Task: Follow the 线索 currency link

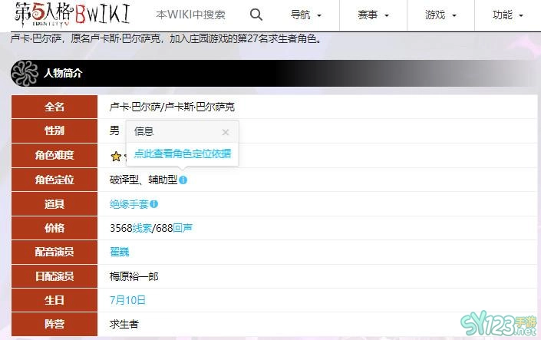Action: pos(142,228)
